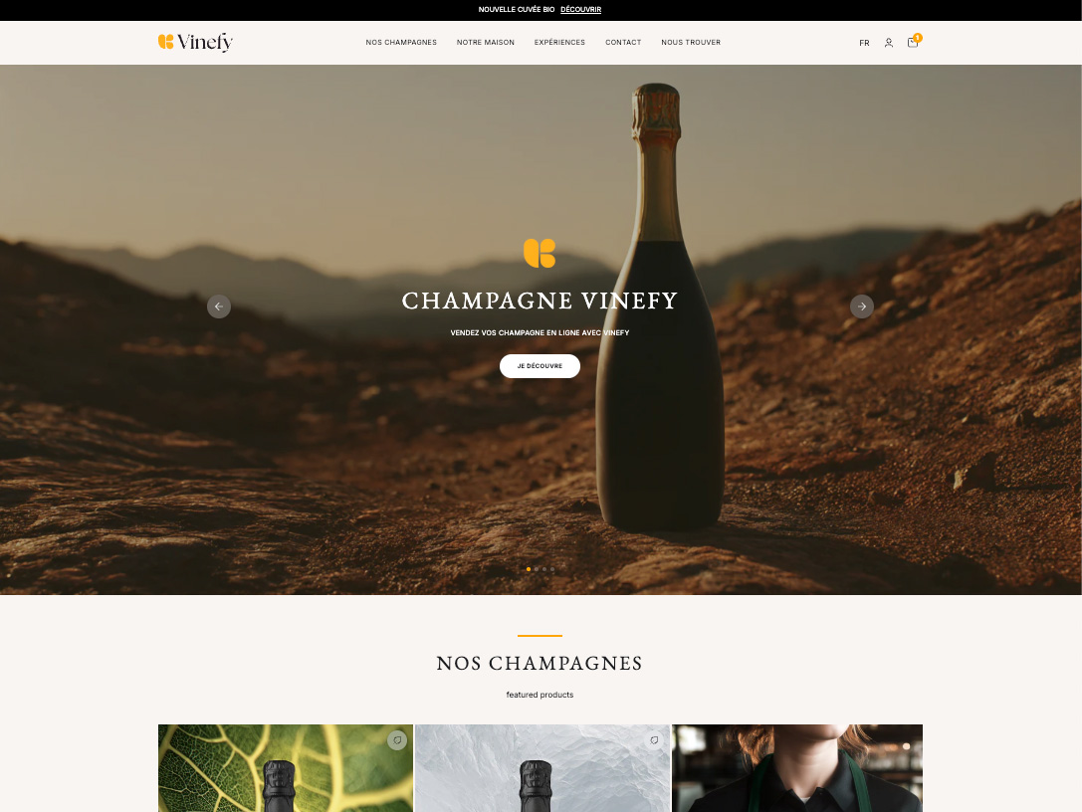Click wishlist icon on green leaf product
Viewport: 1082px width, 812px height.
[397, 740]
